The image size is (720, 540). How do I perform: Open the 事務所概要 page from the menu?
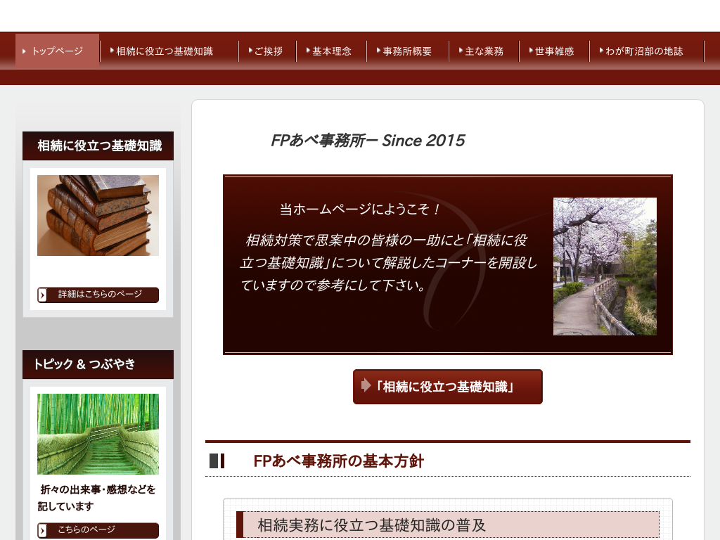point(406,51)
